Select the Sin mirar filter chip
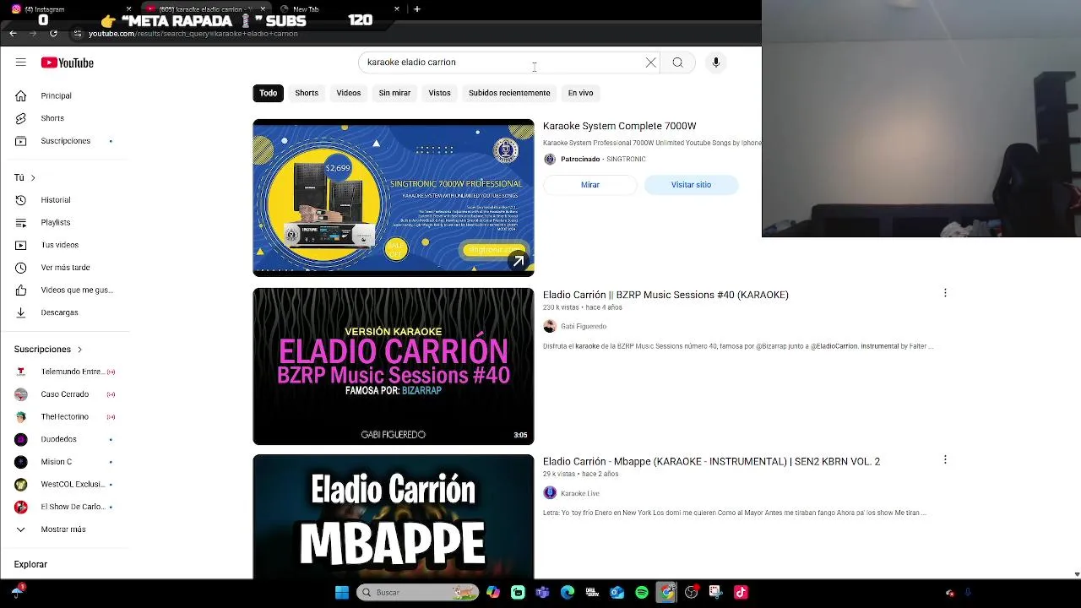The image size is (1081, 608). [394, 93]
